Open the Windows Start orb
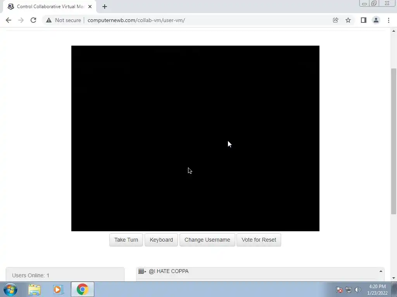Screen dimensions: 397x297 tap(10, 289)
